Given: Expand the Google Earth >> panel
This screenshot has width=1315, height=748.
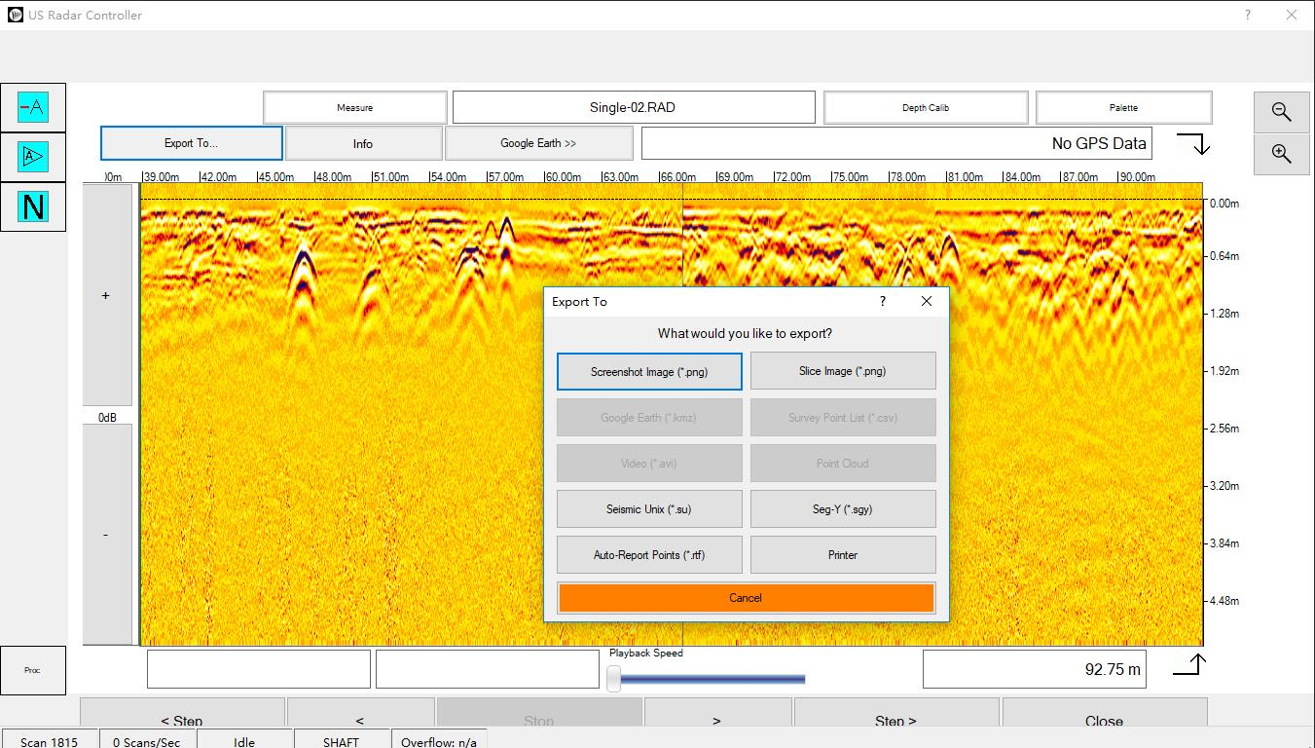Looking at the screenshot, I should [538, 143].
